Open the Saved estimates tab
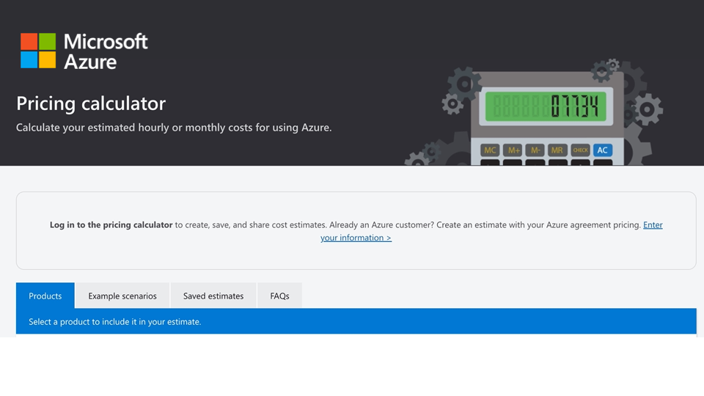Screen dimensions: 704x396 [x=213, y=296]
